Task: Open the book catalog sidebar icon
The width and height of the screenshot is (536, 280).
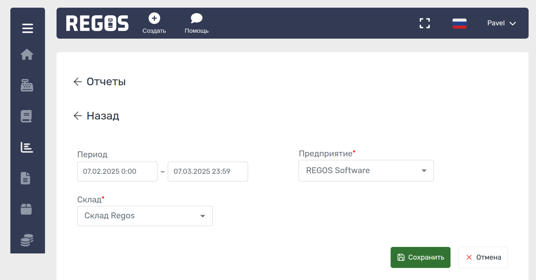Action: pyautogui.click(x=26, y=116)
